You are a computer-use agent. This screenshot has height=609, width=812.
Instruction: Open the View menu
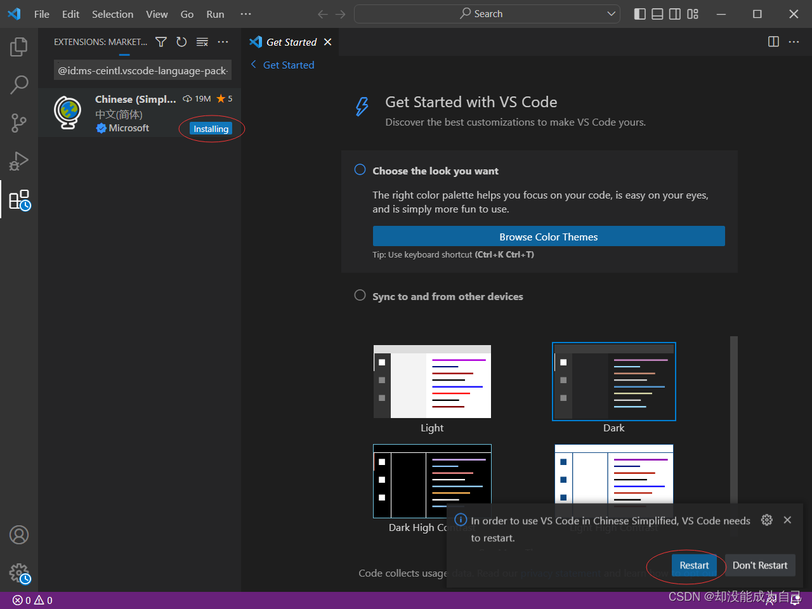(157, 14)
